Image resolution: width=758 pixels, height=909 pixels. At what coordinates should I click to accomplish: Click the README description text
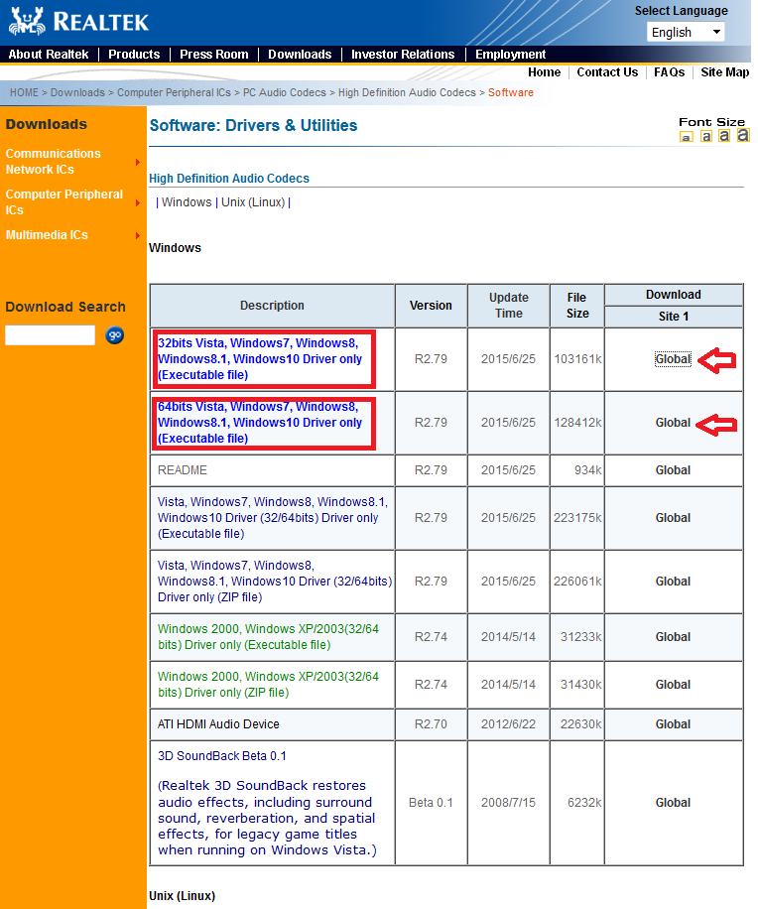click(x=182, y=470)
